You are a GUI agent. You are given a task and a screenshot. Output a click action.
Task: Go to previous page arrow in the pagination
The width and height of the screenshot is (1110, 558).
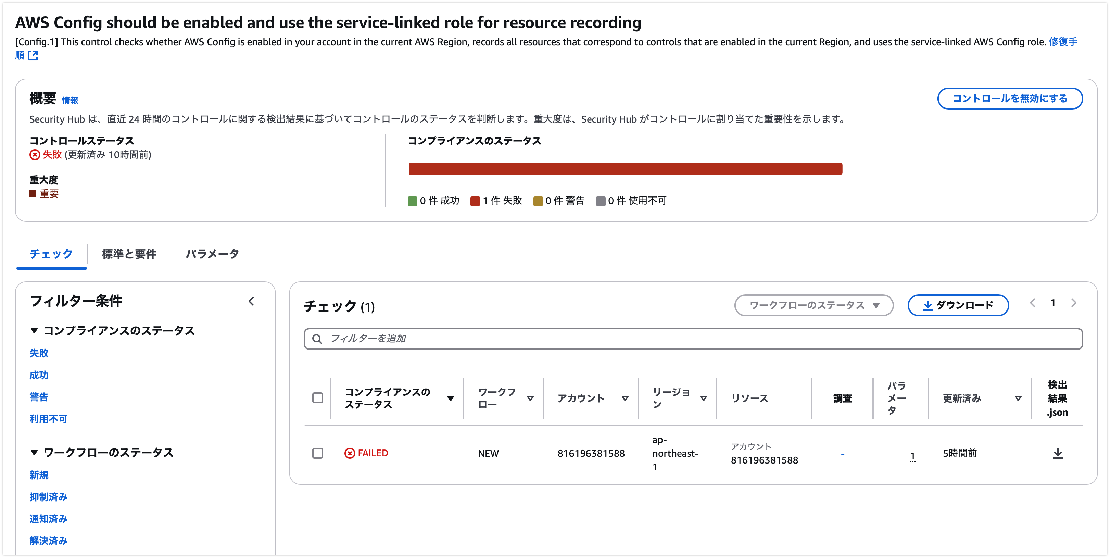click(1032, 303)
